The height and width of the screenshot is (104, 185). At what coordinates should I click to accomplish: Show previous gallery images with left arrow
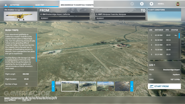53,86
